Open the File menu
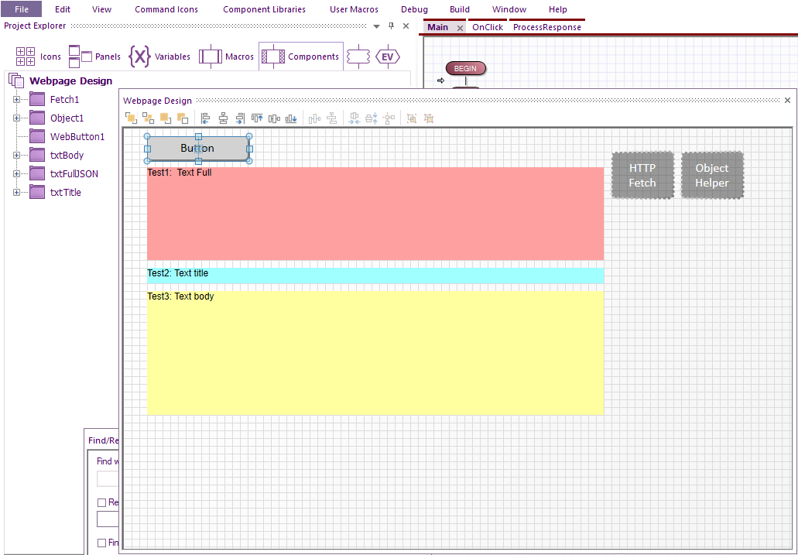The image size is (798, 555). point(22,9)
